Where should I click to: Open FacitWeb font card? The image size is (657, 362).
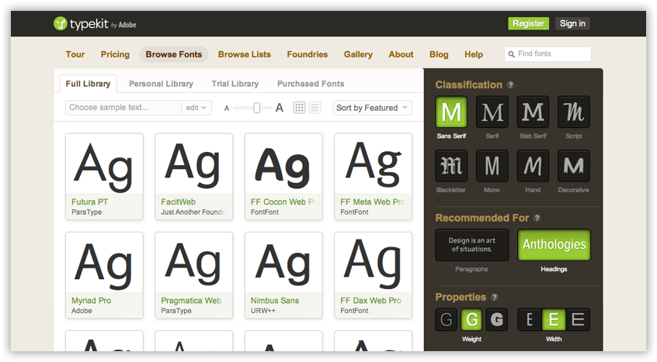193,177
